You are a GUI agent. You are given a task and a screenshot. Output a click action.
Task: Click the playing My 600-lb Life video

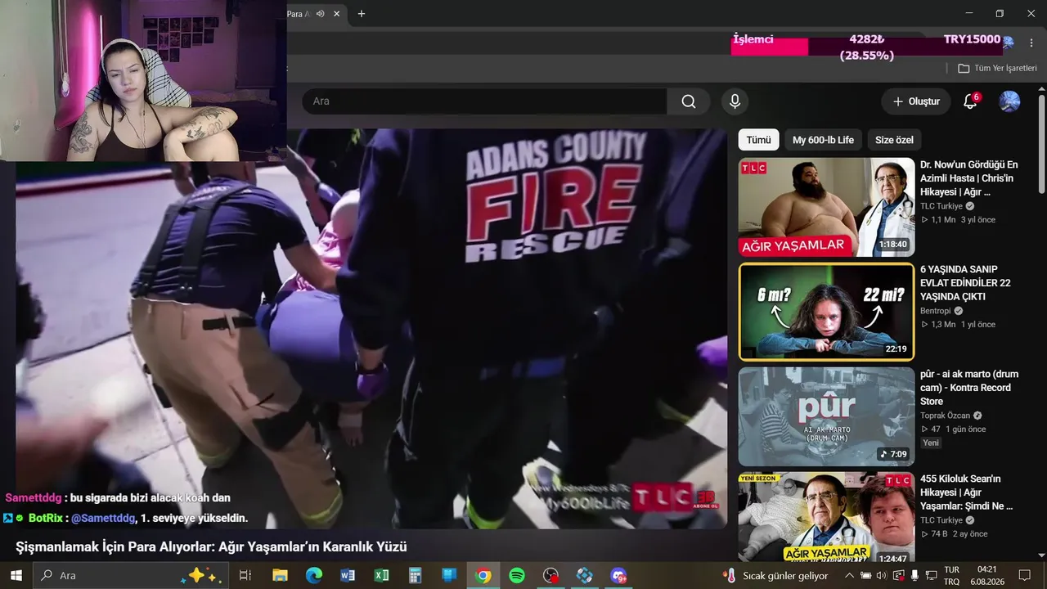coord(371,329)
